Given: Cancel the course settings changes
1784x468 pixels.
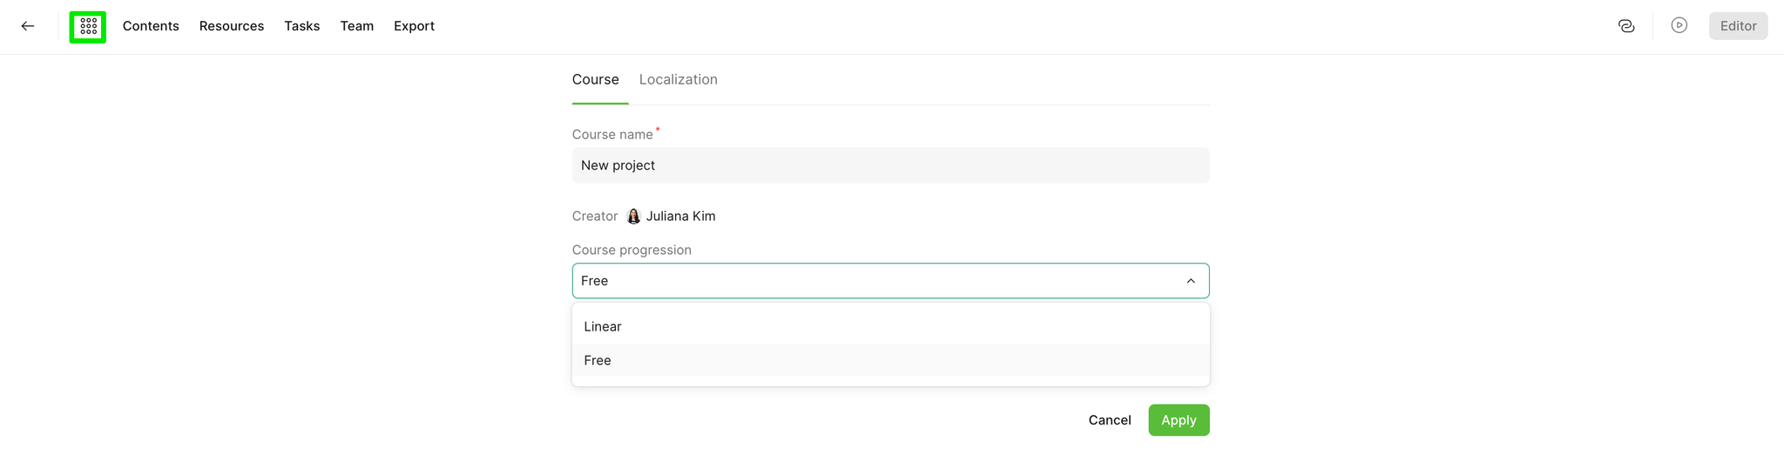Looking at the screenshot, I should pyautogui.click(x=1110, y=420).
